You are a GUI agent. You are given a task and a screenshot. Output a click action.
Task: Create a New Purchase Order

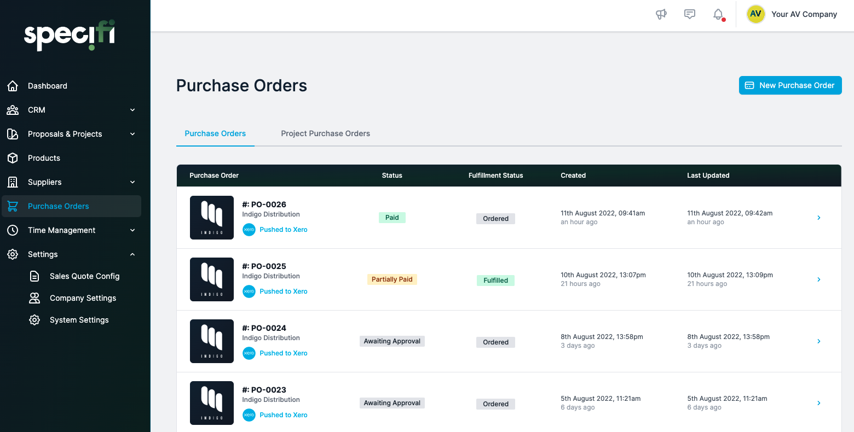[x=790, y=85]
